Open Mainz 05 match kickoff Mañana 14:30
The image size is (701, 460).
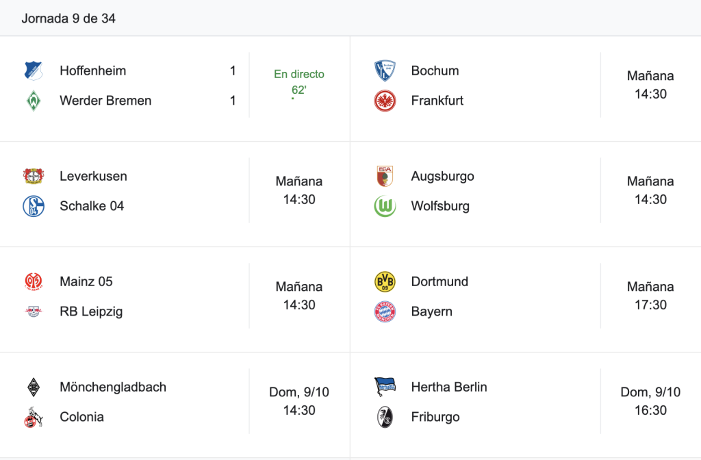(299, 296)
